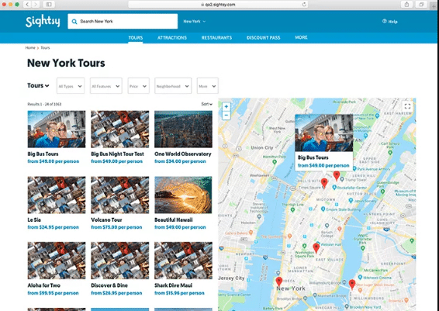Open the All Types filter
The height and width of the screenshot is (311, 439).
pos(71,85)
